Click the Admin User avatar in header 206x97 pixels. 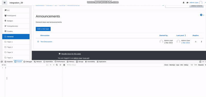click(201, 3)
